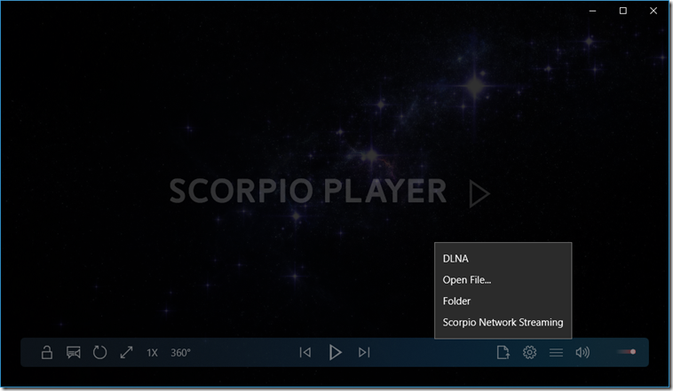
Task: Open the settings gear icon
Action: pyautogui.click(x=529, y=353)
